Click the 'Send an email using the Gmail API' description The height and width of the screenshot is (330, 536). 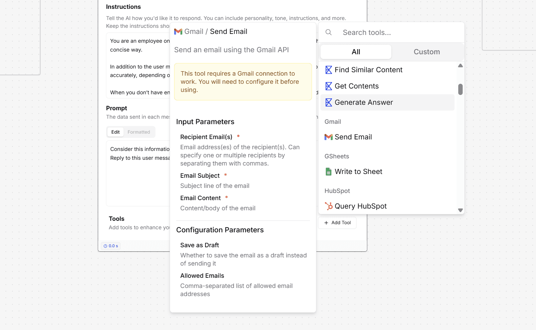point(232,50)
